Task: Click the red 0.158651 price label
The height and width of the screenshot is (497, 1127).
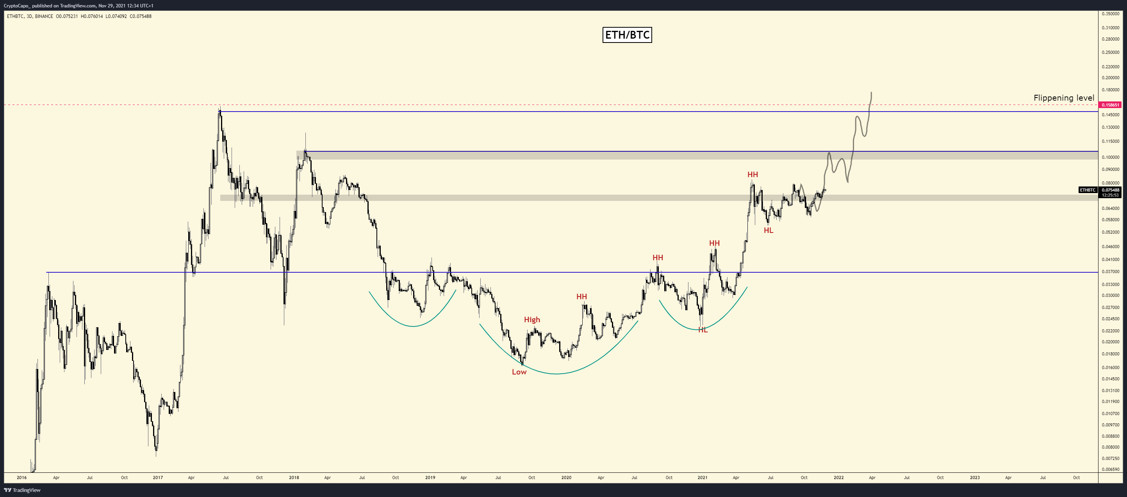Action: [1110, 105]
